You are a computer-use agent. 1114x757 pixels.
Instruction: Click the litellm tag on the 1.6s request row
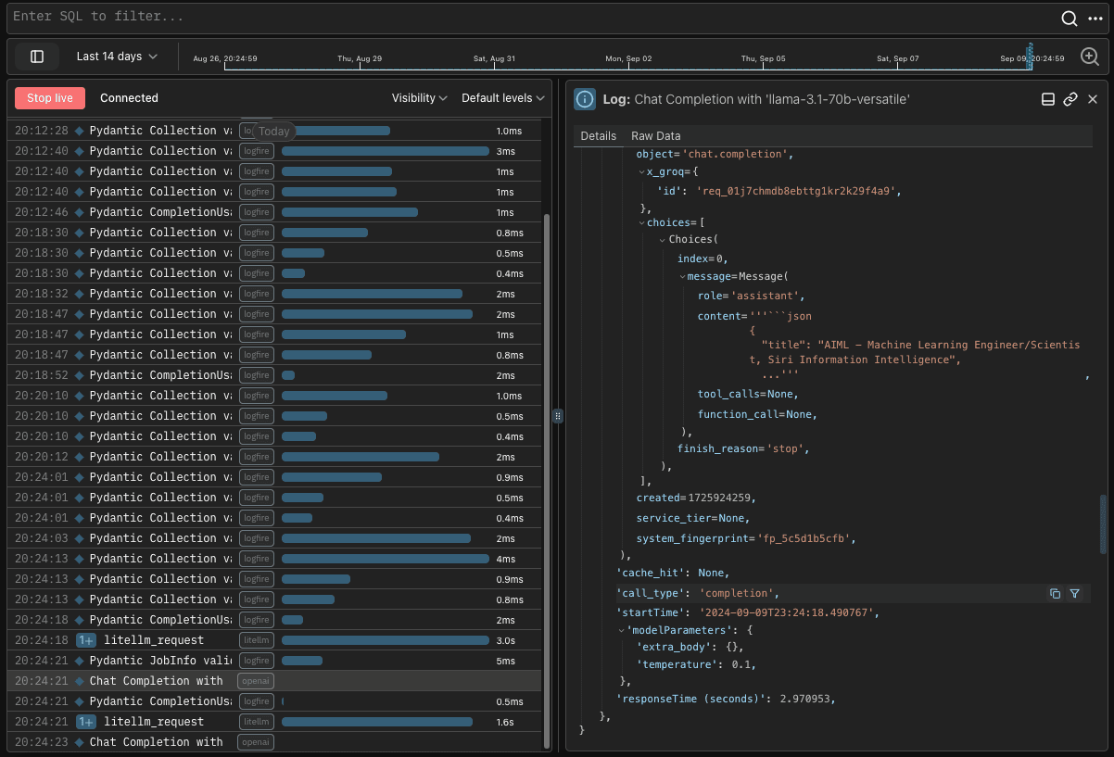[x=255, y=722]
